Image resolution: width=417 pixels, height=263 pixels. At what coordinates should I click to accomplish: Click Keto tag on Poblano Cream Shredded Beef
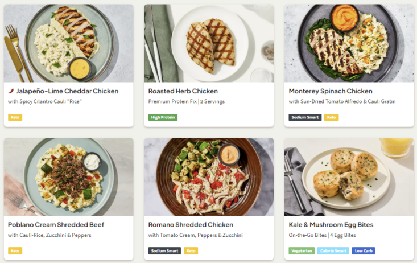tap(15, 250)
